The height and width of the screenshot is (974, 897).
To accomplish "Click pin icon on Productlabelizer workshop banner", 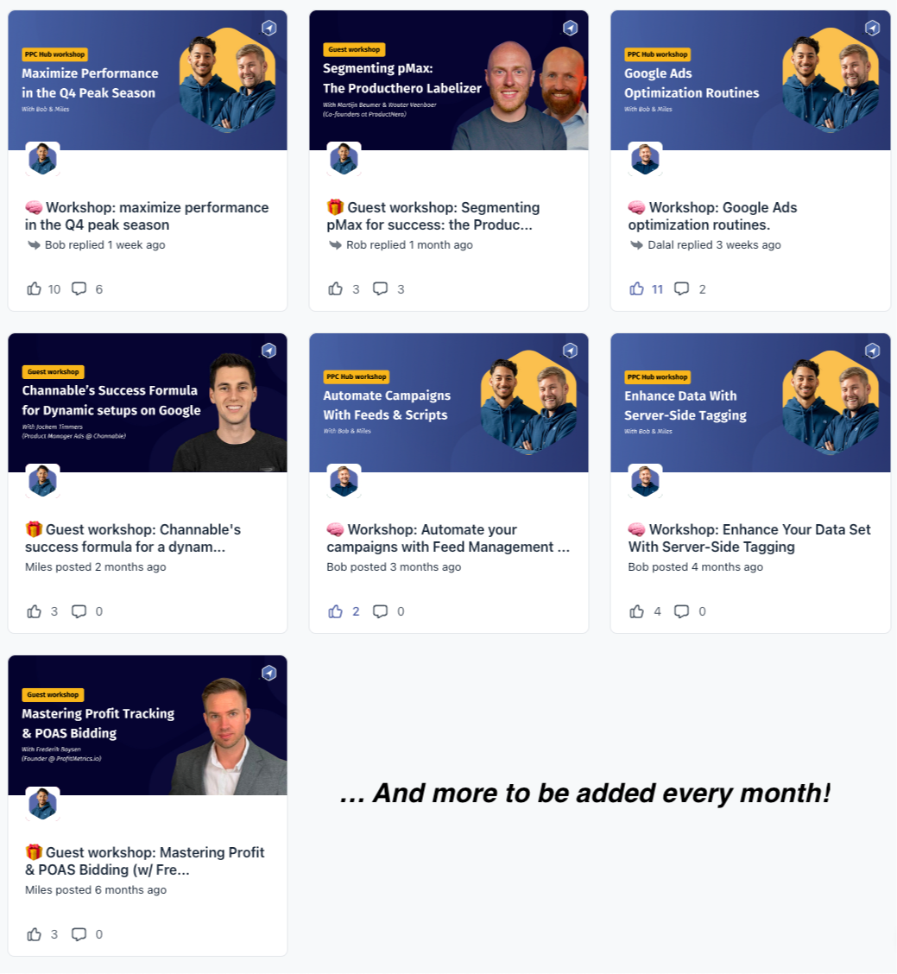I will [571, 28].
